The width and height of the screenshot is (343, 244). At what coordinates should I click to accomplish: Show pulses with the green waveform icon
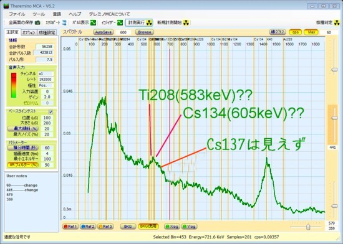(x=93, y=22)
